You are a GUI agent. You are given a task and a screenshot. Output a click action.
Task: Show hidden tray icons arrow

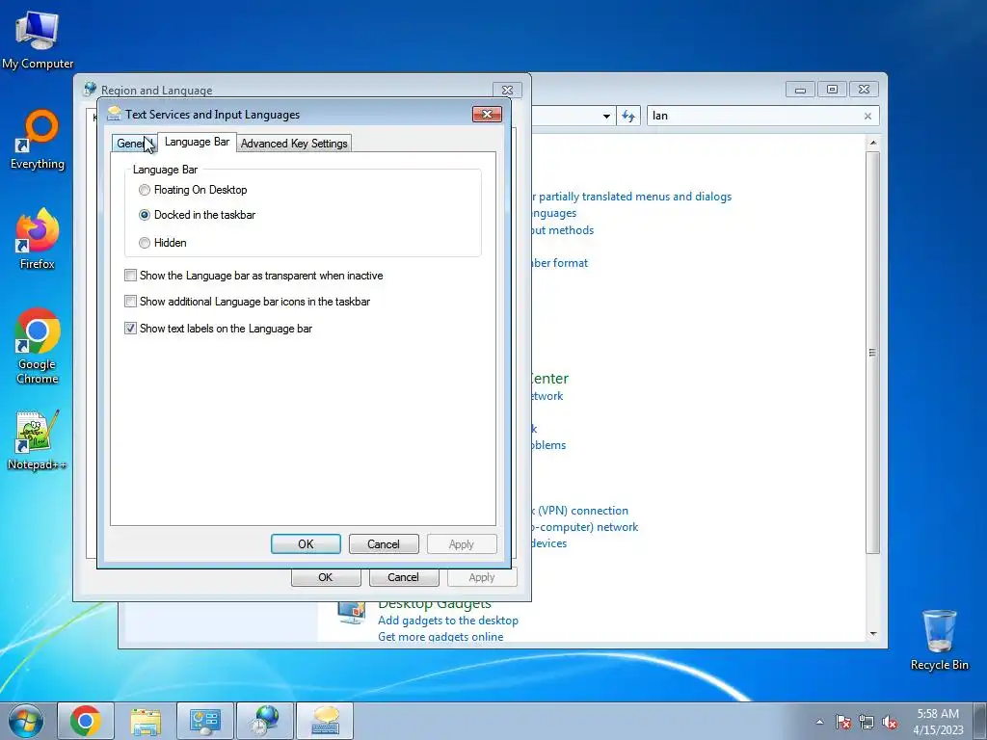819,722
